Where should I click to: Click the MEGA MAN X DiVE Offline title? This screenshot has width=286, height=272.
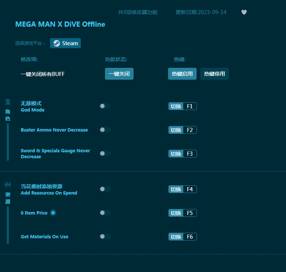[x=60, y=24]
